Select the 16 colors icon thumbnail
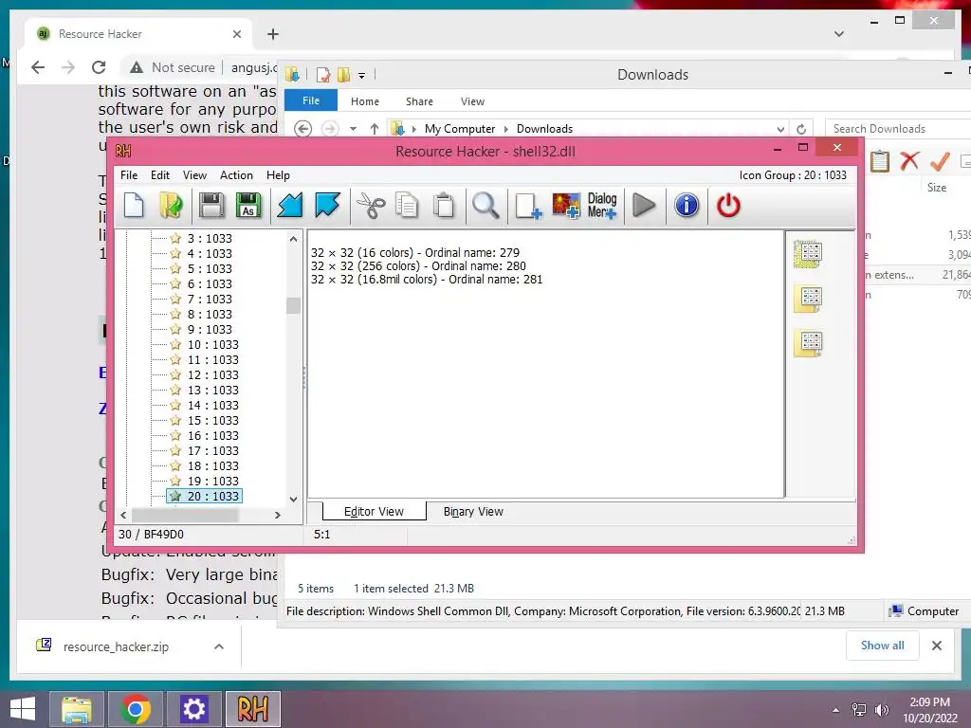 808,254
